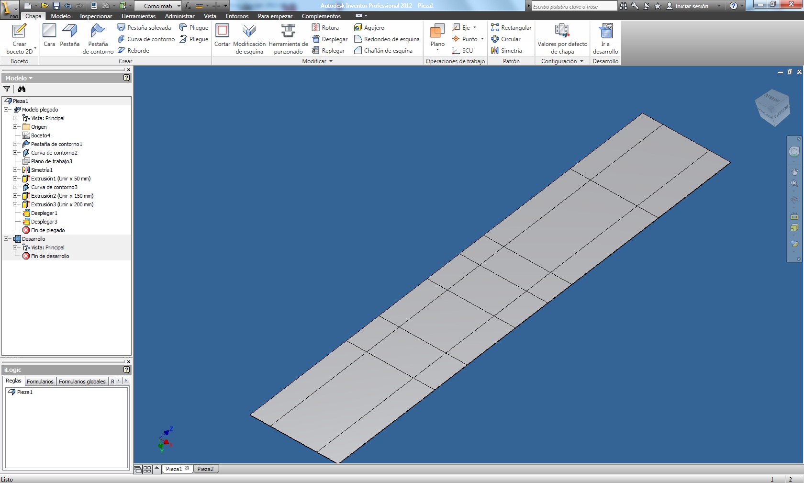This screenshot has width=804, height=483.
Task: Open the Configuración panel dropdown
Action: point(562,61)
